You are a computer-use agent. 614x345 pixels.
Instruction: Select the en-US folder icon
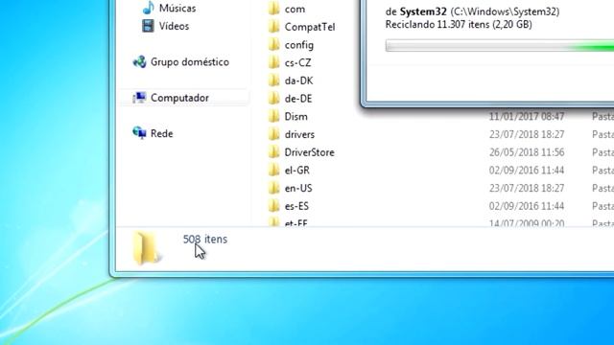click(x=274, y=188)
